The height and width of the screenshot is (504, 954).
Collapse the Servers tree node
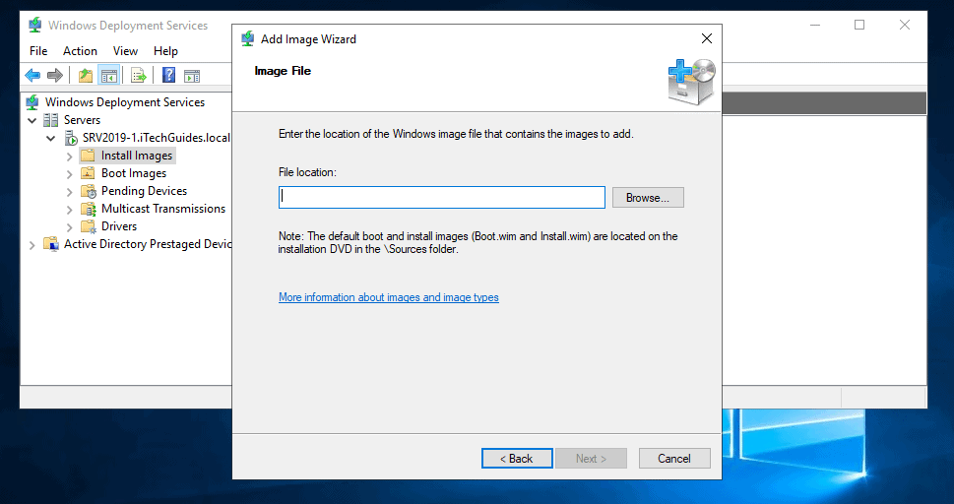click(x=32, y=120)
